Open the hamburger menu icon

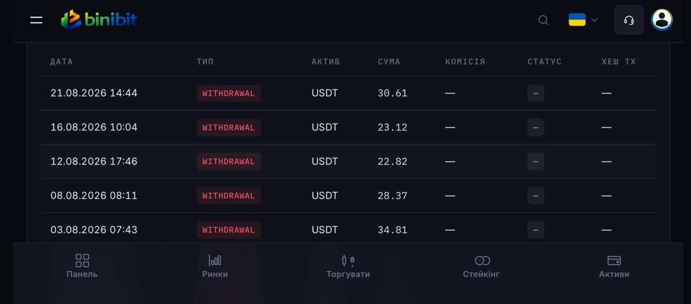pyautogui.click(x=36, y=20)
